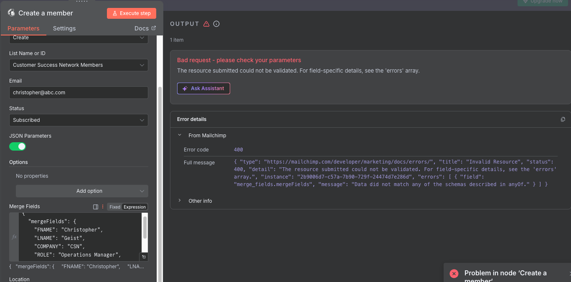Click the Execute step button
571x282 pixels.
[131, 13]
